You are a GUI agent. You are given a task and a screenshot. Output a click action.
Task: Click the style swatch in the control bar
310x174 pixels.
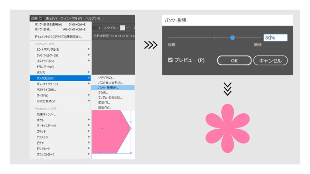tap(122, 28)
